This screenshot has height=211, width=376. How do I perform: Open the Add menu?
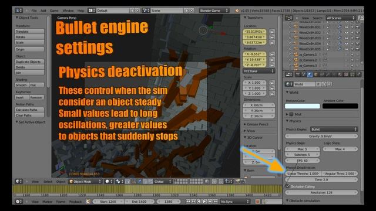tap(43, 11)
